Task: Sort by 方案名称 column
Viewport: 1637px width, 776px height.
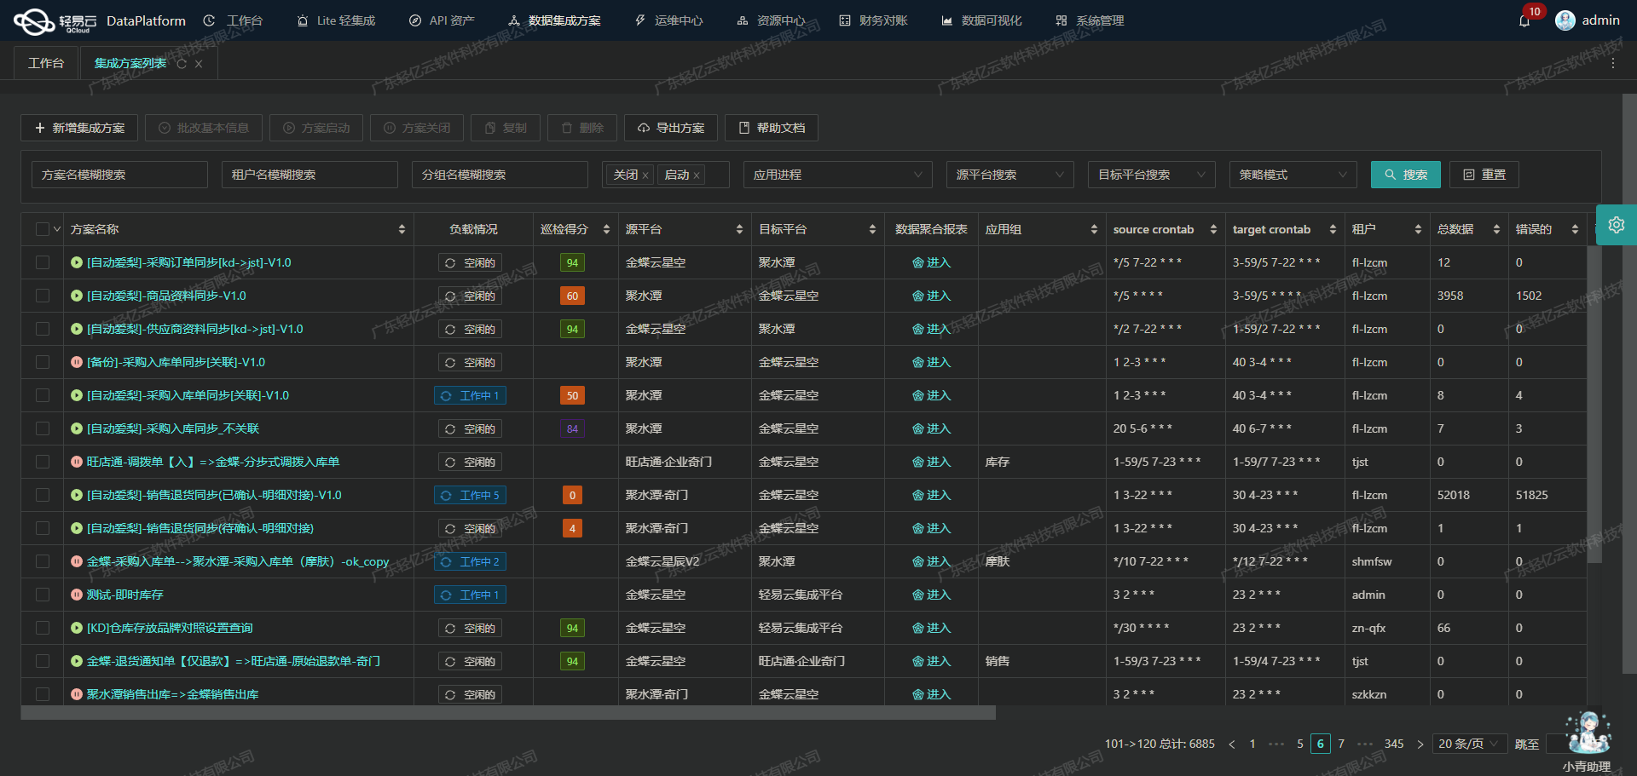Action: (402, 229)
